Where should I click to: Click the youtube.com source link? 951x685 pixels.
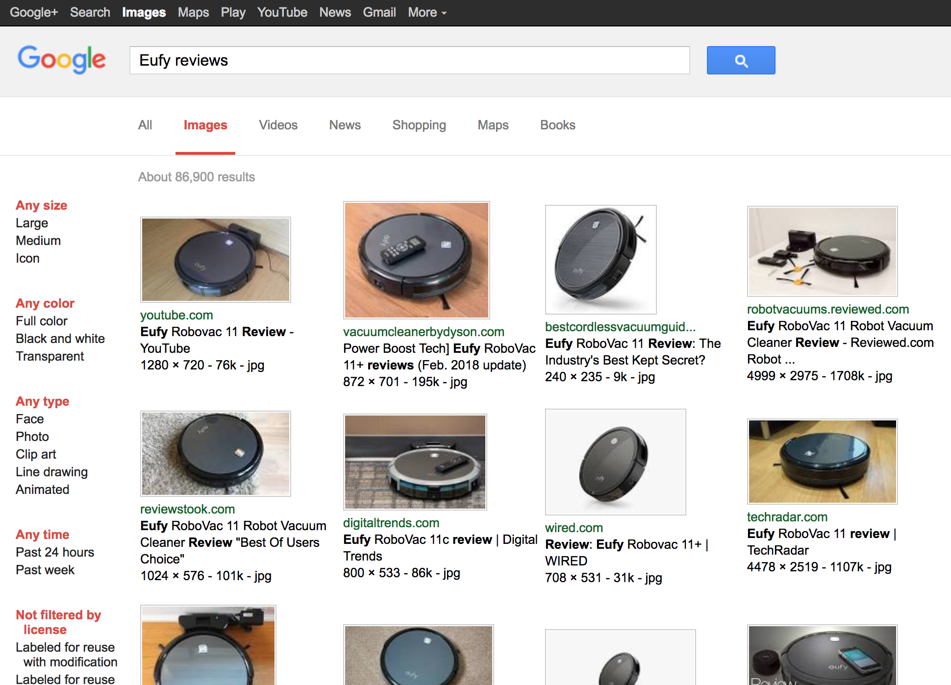tap(176, 315)
